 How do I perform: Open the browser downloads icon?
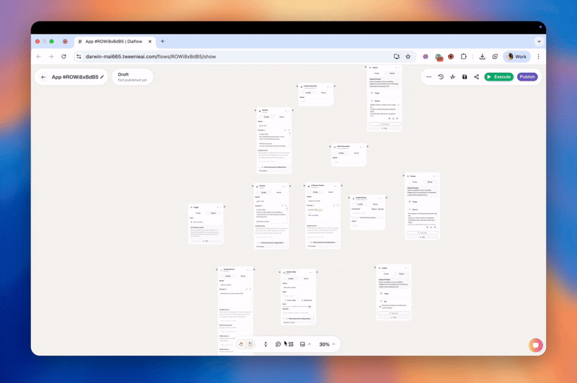pos(483,57)
